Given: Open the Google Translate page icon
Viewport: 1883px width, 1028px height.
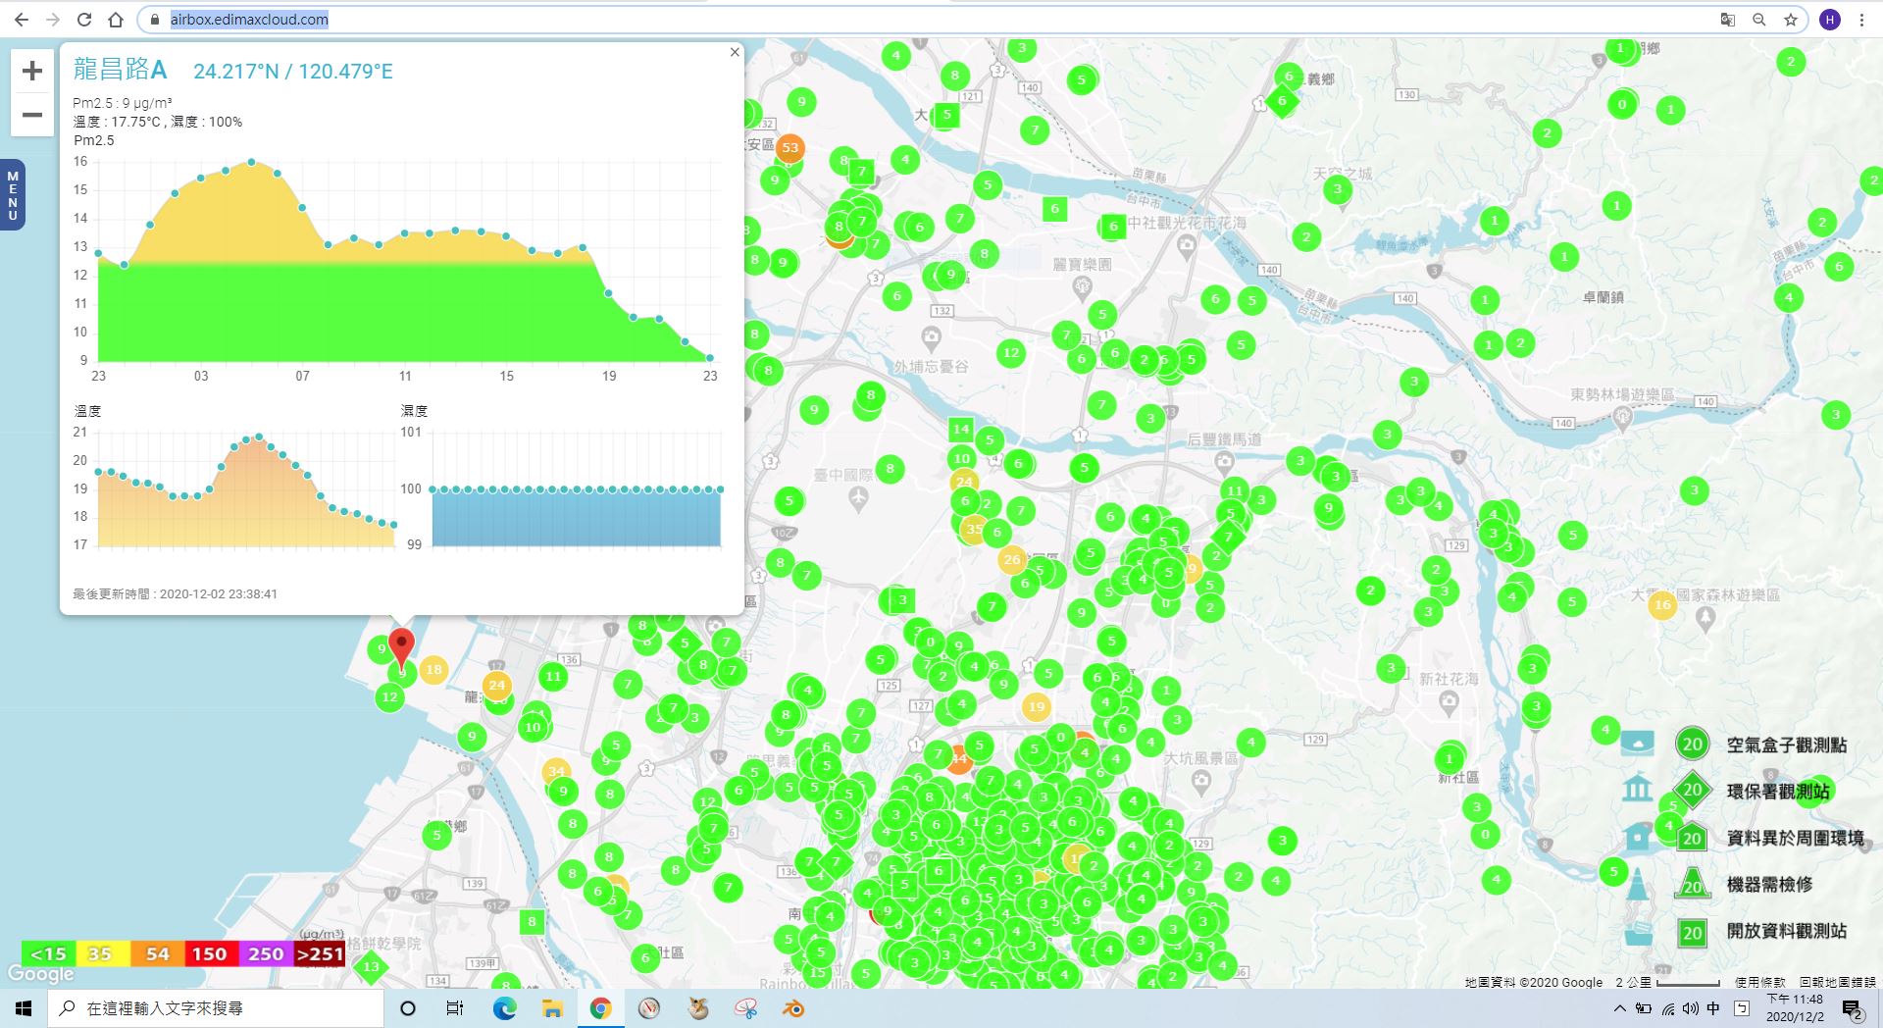Looking at the screenshot, I should click(1728, 20).
